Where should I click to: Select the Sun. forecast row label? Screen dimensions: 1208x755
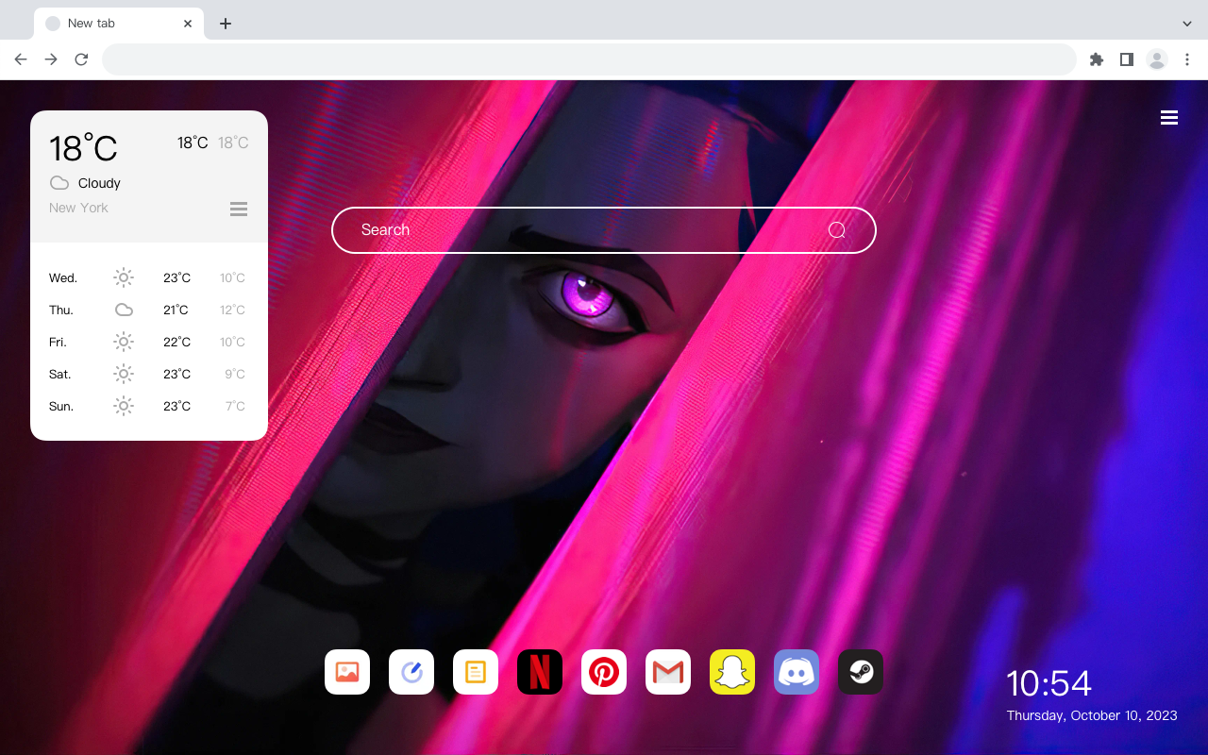61,407
